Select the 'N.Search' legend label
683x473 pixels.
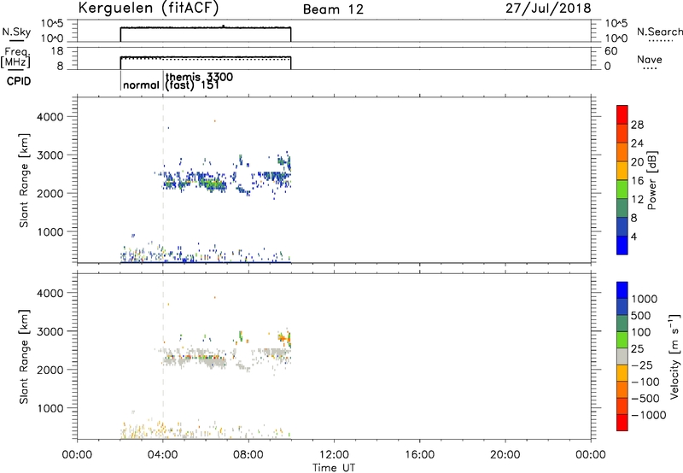click(660, 32)
